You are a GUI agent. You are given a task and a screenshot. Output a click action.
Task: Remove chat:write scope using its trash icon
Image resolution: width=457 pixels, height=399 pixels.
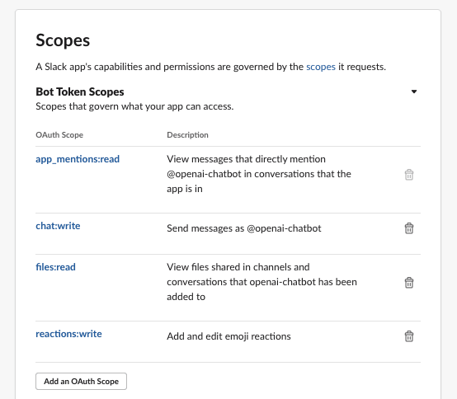point(409,228)
